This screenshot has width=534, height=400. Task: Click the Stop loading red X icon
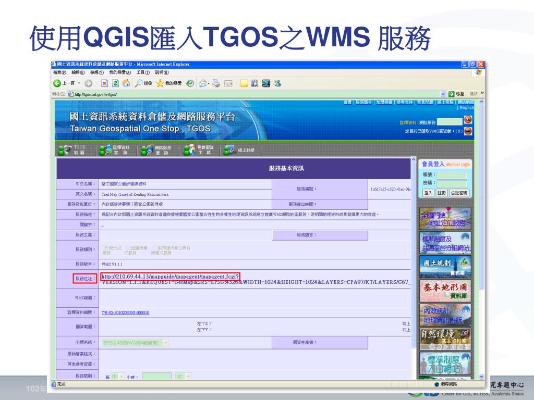(x=104, y=83)
